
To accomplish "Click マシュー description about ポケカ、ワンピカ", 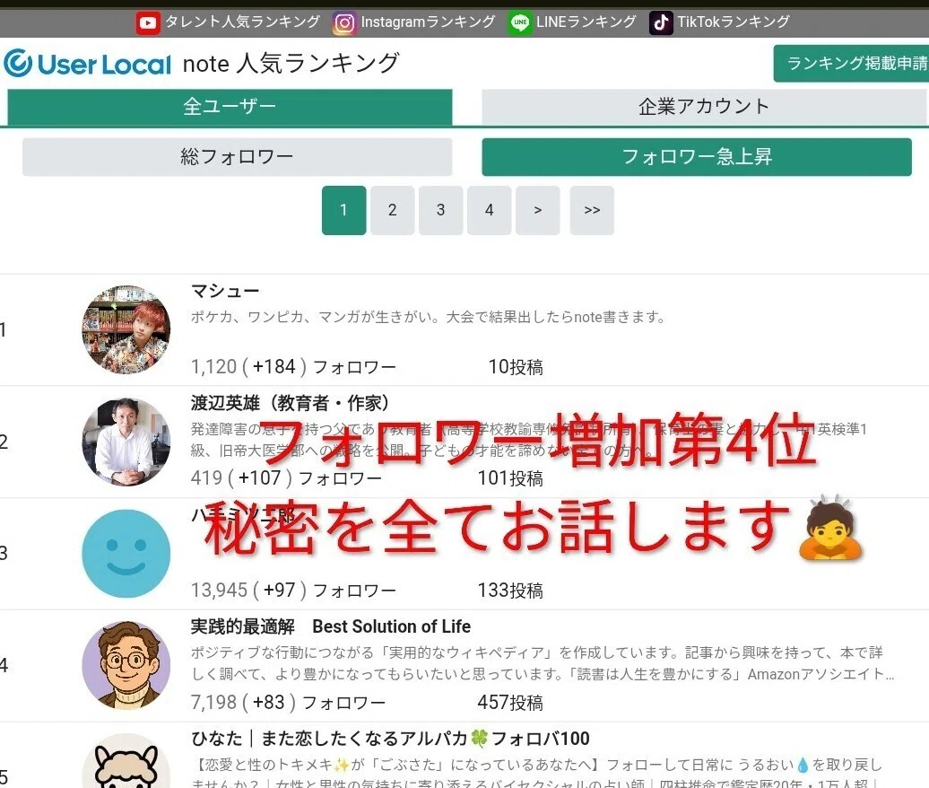I will click(428, 317).
